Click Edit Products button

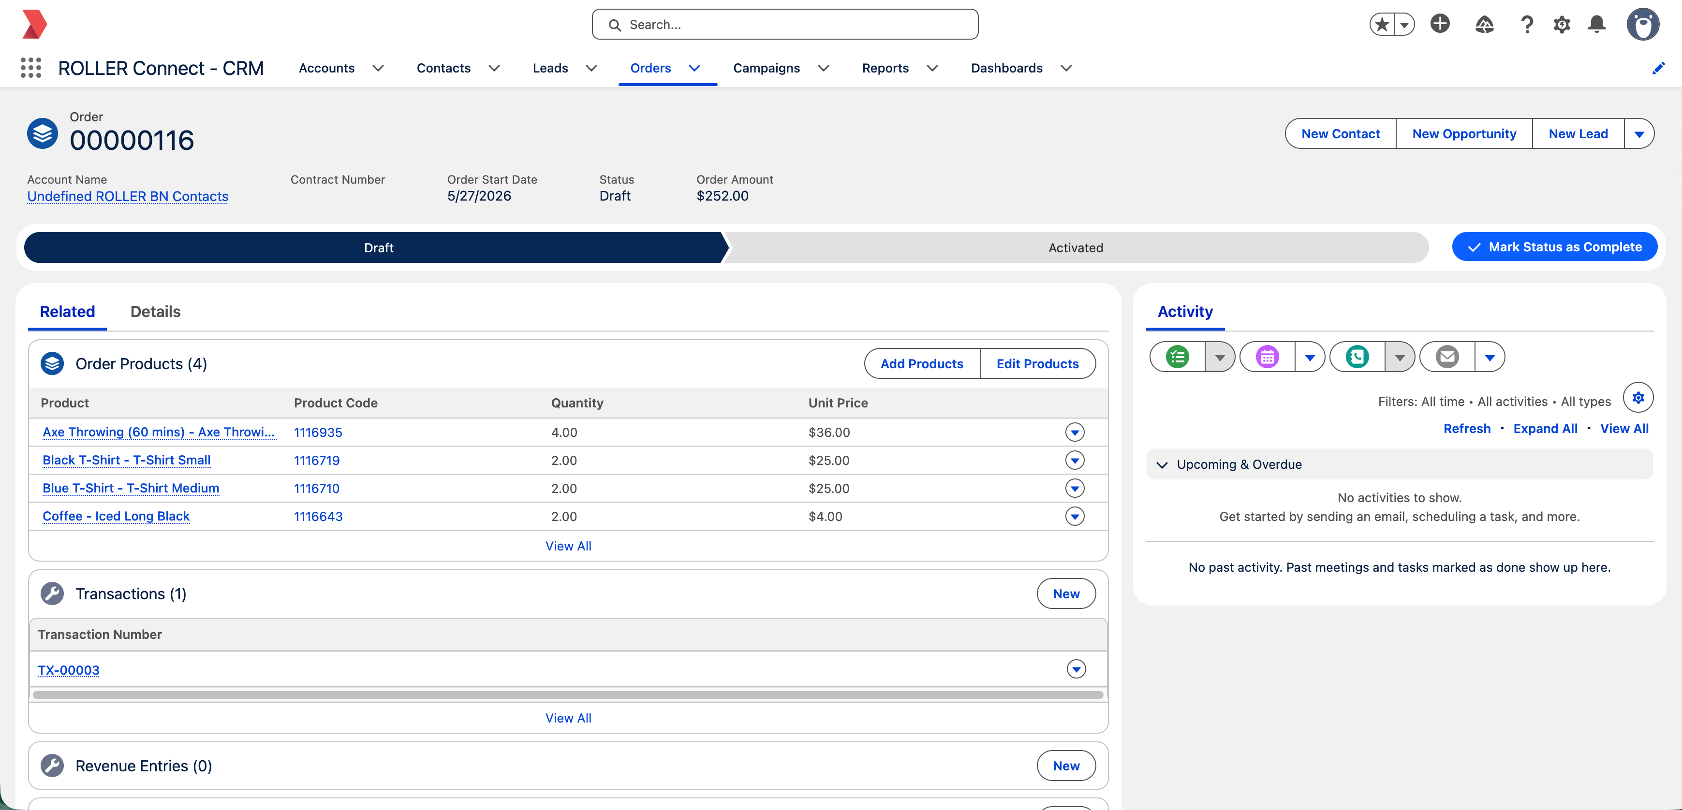[1037, 363]
